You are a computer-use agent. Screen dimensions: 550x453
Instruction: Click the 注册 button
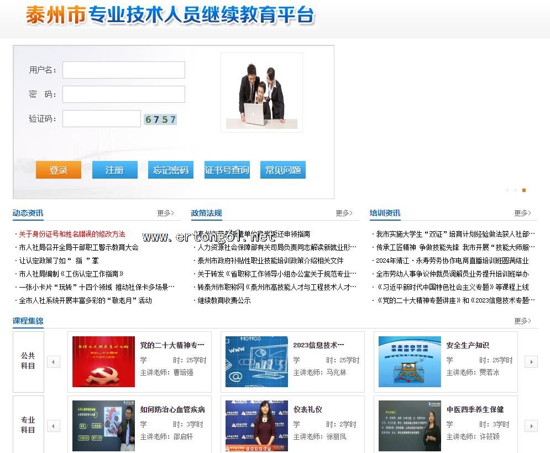114,170
